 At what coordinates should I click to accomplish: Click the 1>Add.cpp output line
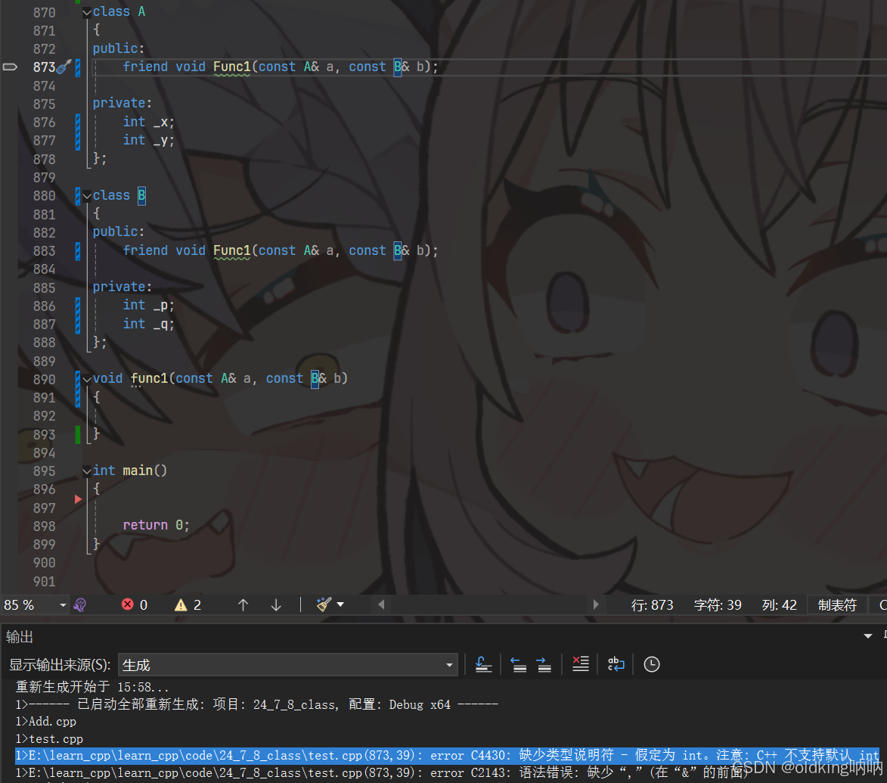[x=46, y=722]
